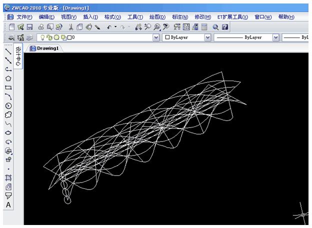
Task: Click the ByLayer color swatch box
Action: [x=167, y=37]
